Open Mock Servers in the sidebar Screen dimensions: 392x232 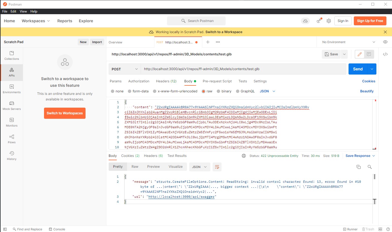click(12, 106)
